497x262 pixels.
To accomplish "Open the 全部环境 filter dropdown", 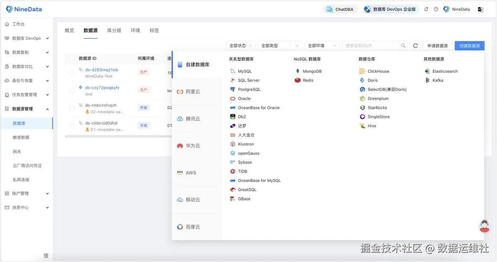I will 322,46.
